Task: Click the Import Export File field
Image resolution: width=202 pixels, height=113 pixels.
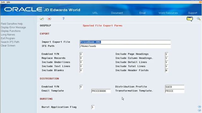Action: tap(125, 42)
